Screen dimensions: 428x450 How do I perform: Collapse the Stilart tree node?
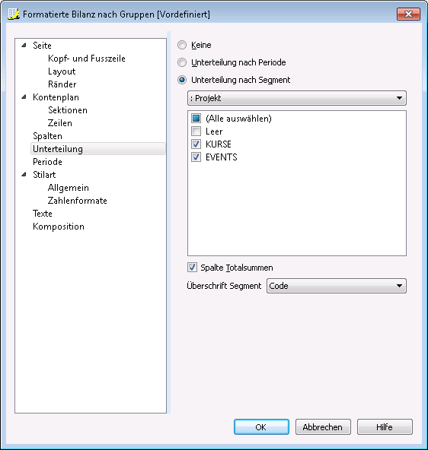(x=24, y=175)
